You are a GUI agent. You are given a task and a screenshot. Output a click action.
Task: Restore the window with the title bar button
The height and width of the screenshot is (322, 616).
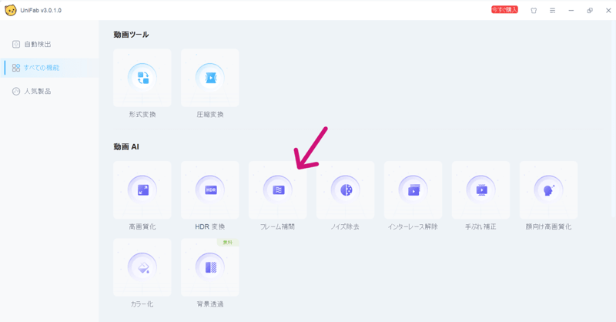pyautogui.click(x=589, y=11)
